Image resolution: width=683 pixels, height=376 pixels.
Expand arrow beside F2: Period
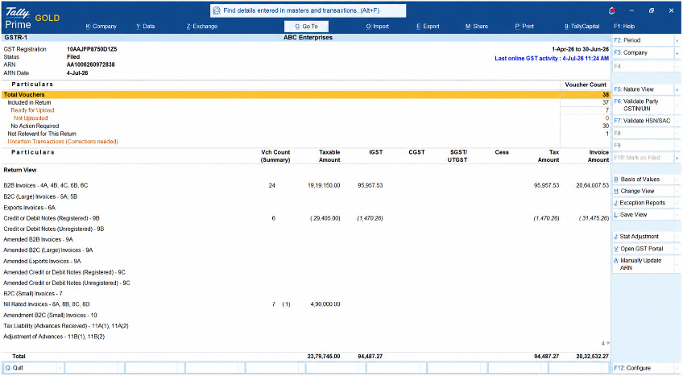677,40
